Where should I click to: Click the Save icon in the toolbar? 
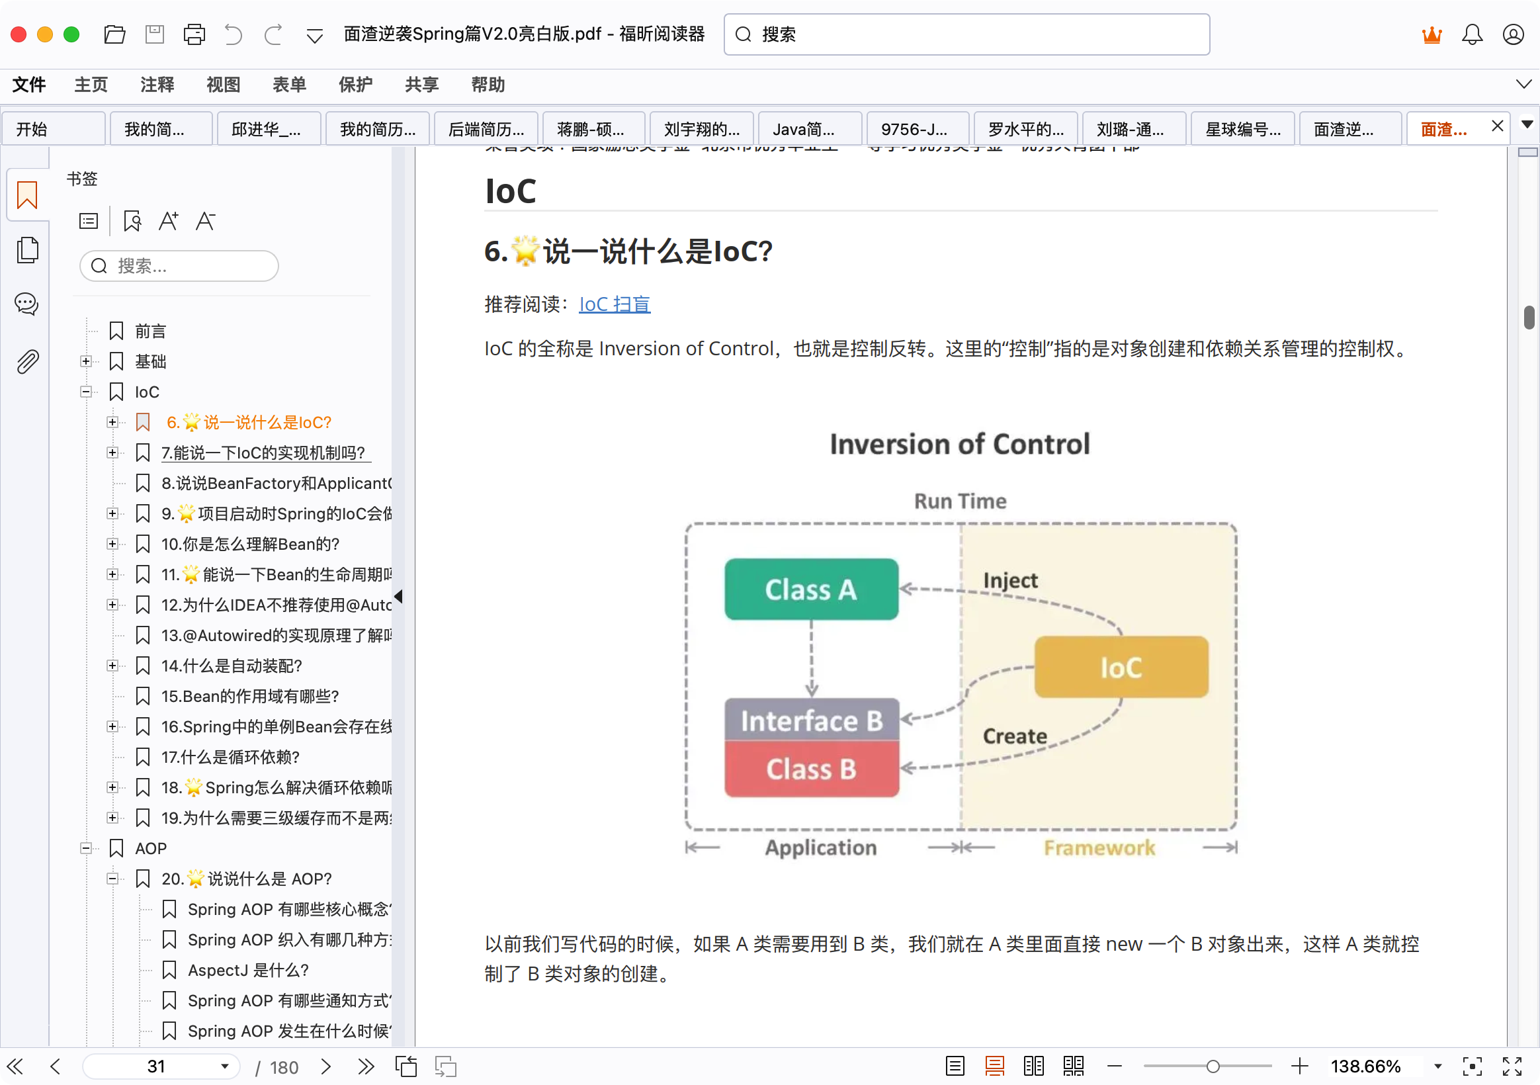(153, 34)
